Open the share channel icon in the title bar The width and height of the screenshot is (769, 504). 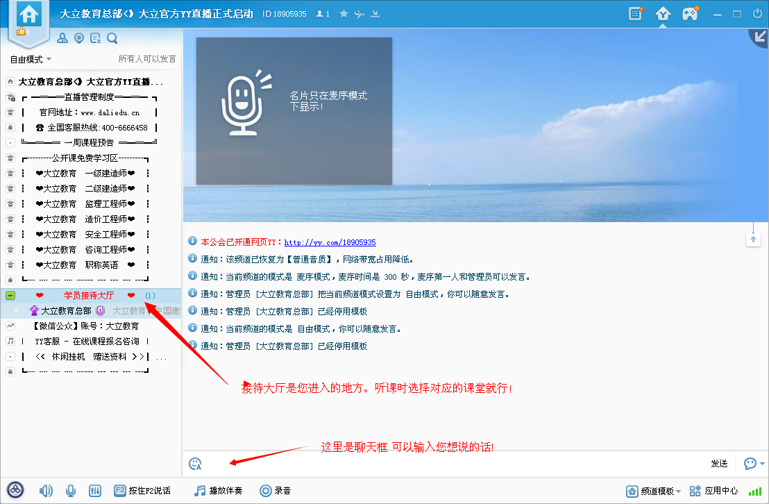360,14
